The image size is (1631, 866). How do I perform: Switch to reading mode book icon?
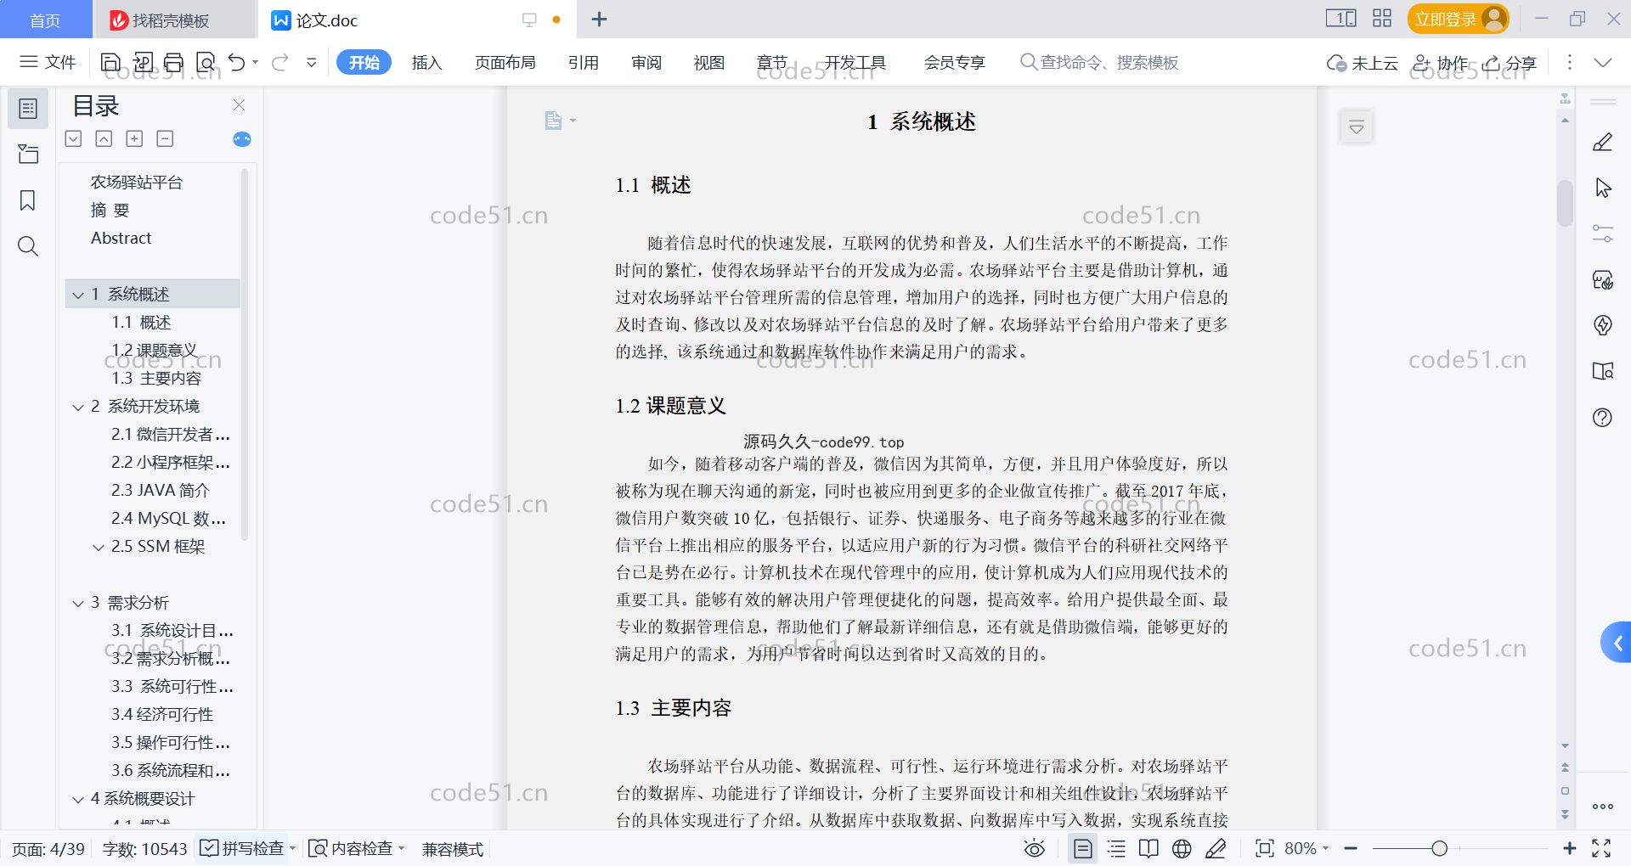1148,848
